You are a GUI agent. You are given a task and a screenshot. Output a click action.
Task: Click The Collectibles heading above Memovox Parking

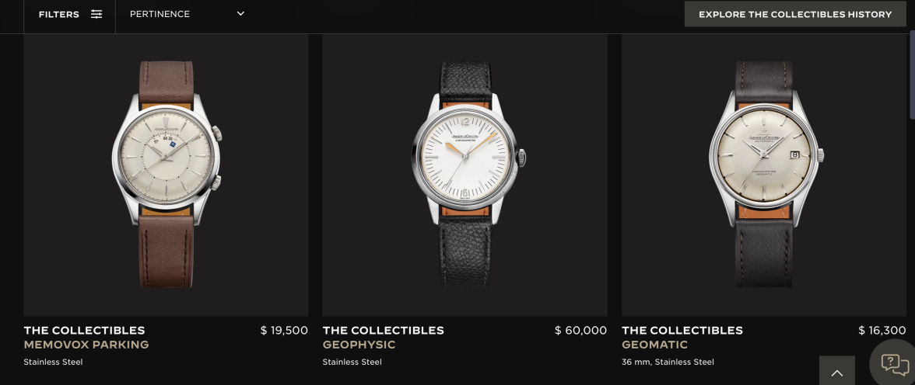pyautogui.click(x=85, y=330)
